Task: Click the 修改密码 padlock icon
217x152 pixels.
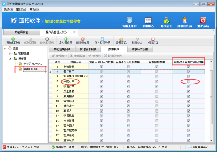Action: click(166, 21)
